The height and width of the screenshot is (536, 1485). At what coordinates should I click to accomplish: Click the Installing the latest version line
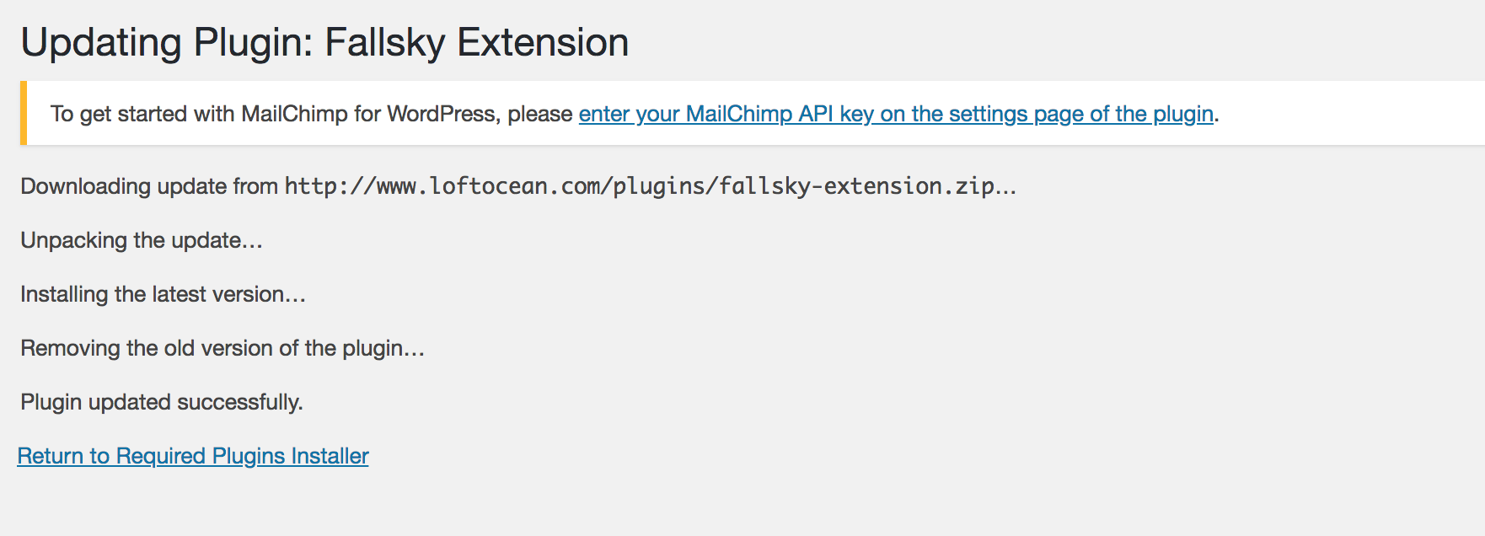pos(163,294)
